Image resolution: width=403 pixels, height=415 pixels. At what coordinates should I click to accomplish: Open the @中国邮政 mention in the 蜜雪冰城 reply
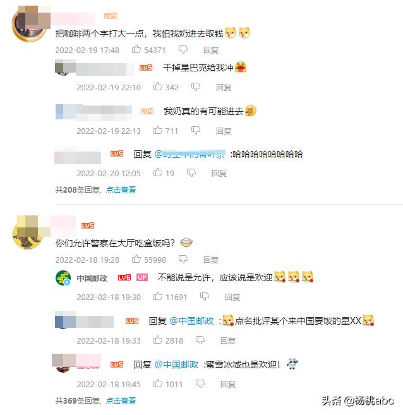coord(176,364)
